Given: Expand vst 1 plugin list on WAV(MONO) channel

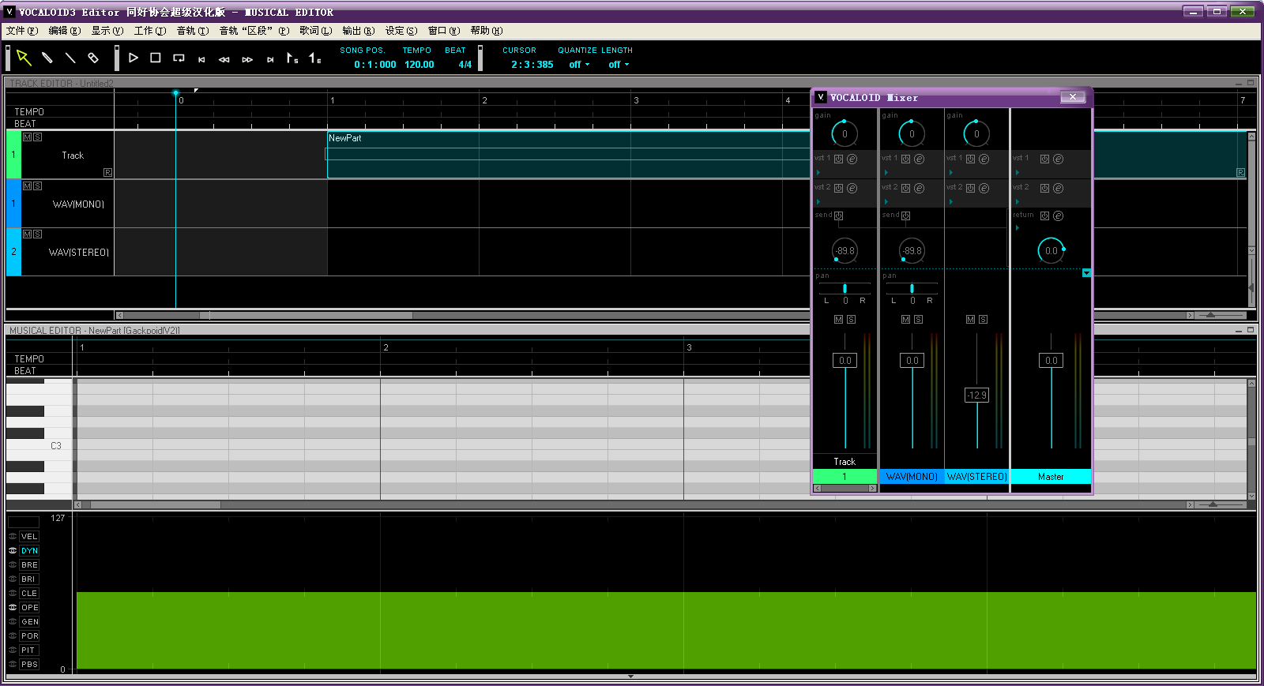Looking at the screenshot, I should (886, 172).
